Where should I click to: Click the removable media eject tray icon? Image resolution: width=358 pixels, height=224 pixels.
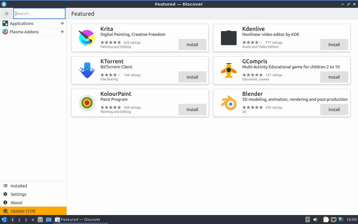tap(308, 220)
